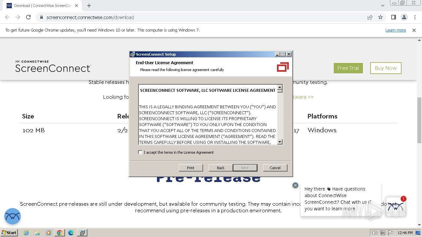Click the Print button in setup dialog

click(191, 168)
